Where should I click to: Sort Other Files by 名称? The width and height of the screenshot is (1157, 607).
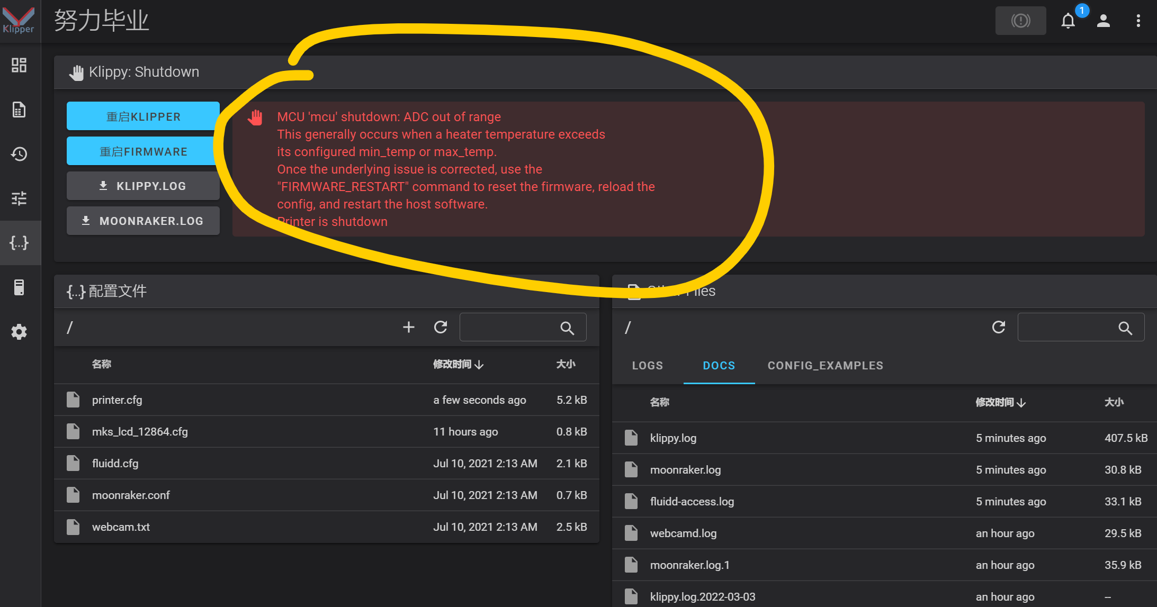point(660,402)
